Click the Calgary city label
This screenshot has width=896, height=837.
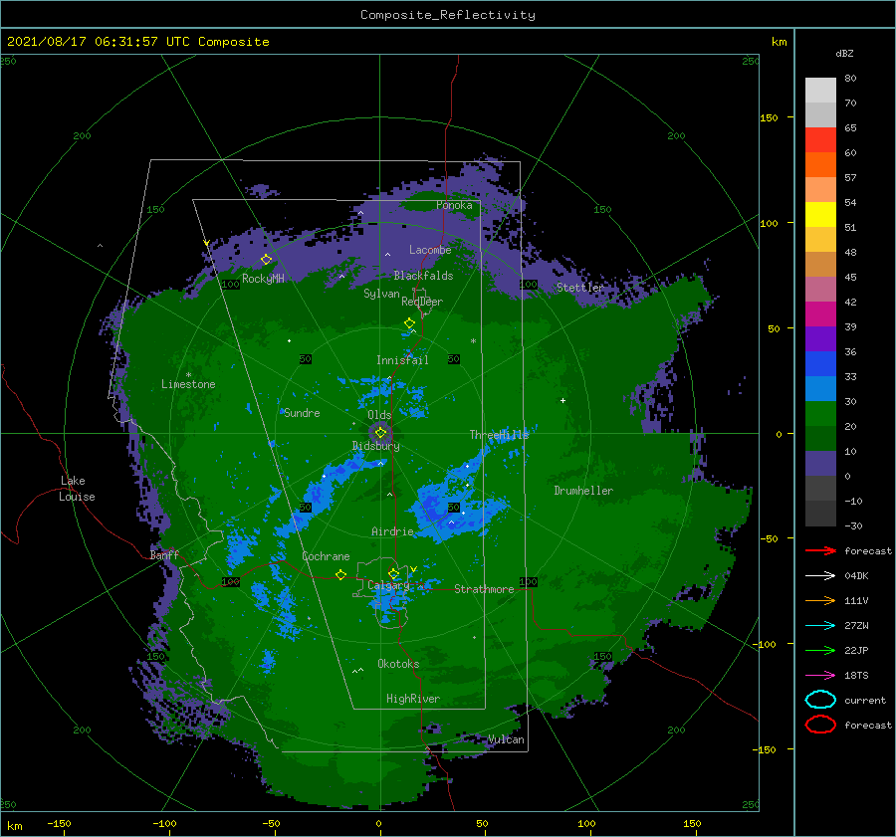388,585
